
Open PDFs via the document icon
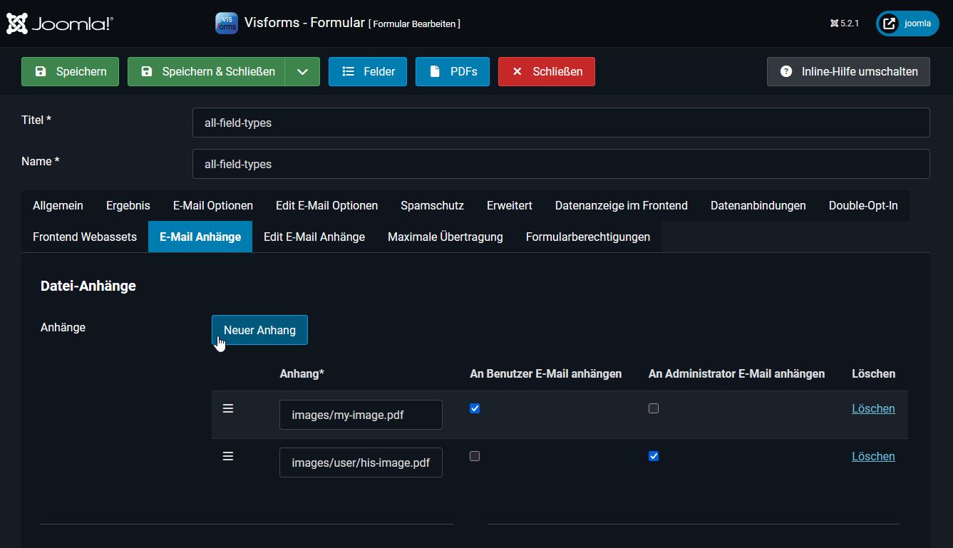[433, 71]
